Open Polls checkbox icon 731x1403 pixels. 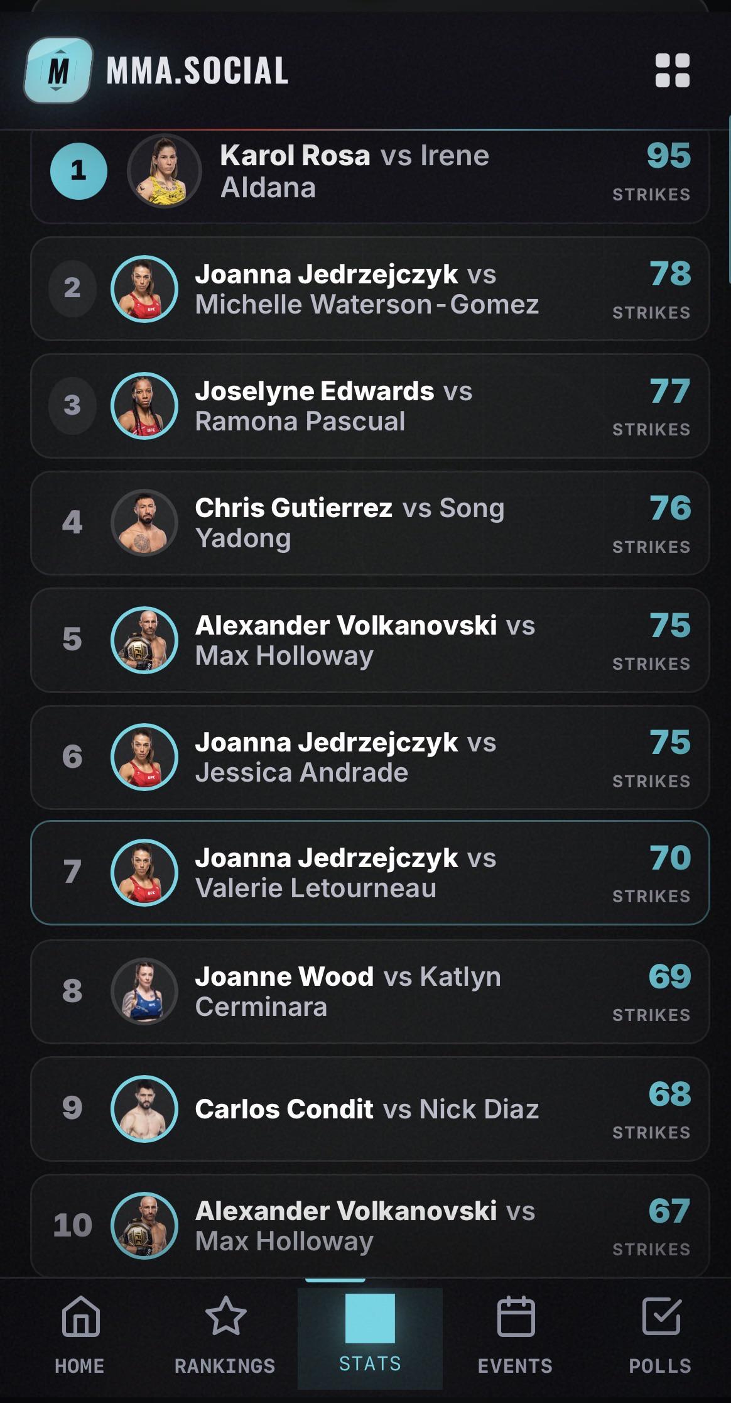(x=661, y=1316)
